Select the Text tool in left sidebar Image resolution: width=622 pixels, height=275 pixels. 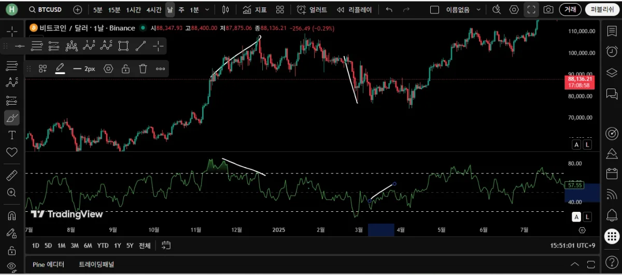[x=11, y=135]
